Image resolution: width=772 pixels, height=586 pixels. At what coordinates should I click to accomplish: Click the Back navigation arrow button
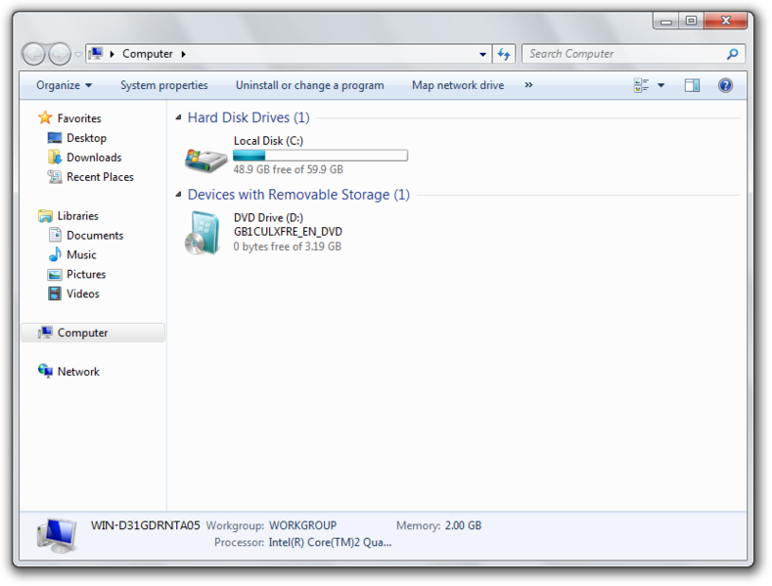point(34,54)
